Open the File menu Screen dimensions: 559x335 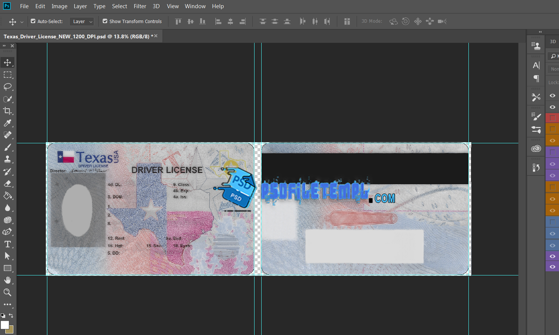(24, 6)
